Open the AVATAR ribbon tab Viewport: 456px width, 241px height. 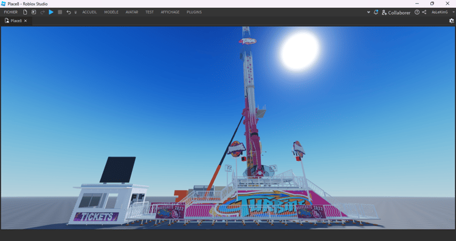(132, 12)
